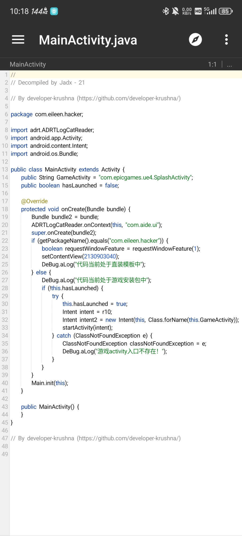This screenshot has width=242, height=536.
Task: Tap the HD call indicator icon
Action: click(198, 11)
